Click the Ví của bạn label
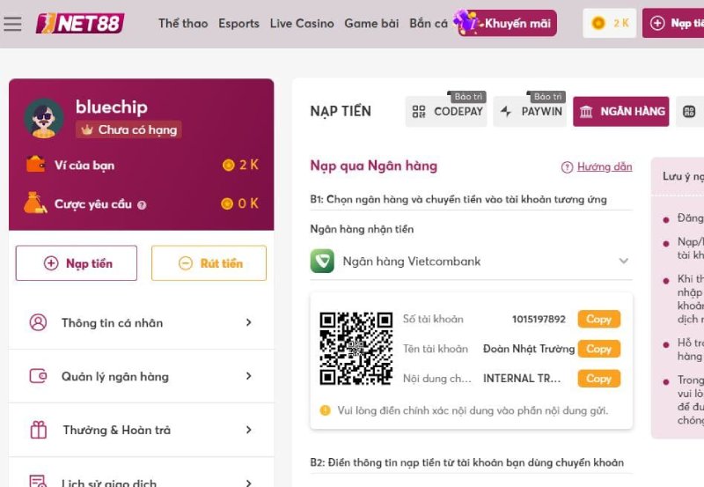Screen dimensions: 704x487 pos(84,166)
